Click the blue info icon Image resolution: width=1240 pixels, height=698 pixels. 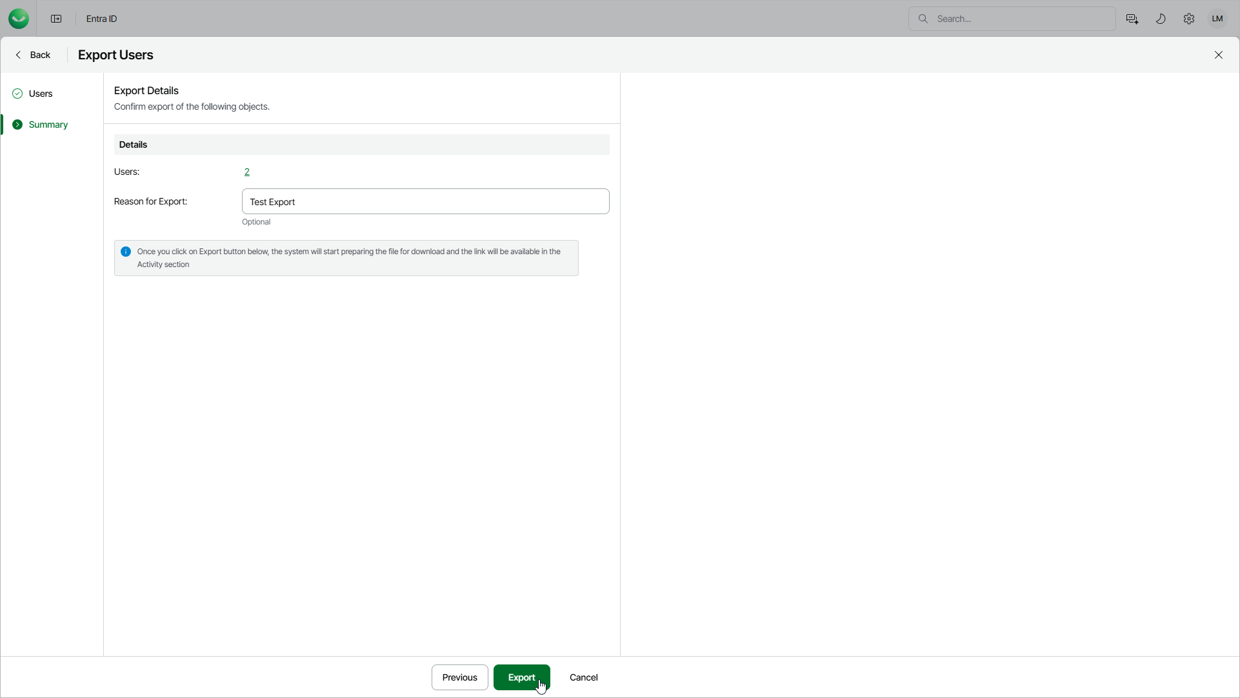point(126,252)
